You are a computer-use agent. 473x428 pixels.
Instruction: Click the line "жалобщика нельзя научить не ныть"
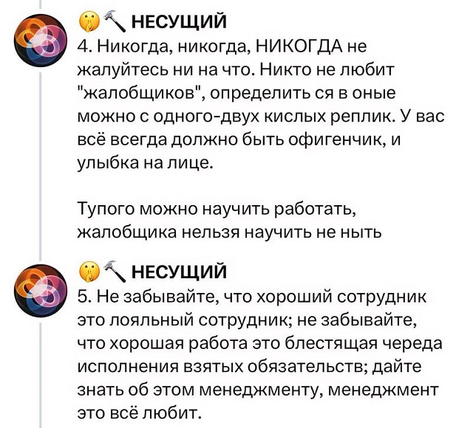(x=230, y=232)
